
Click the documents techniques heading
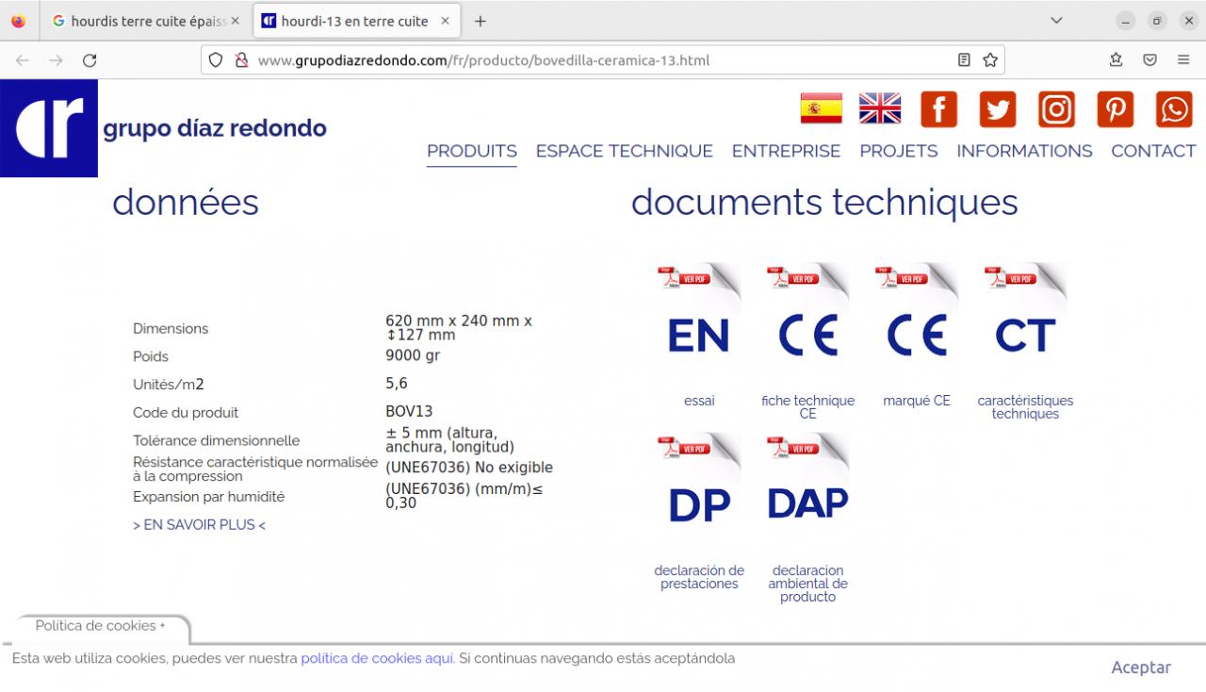(824, 202)
